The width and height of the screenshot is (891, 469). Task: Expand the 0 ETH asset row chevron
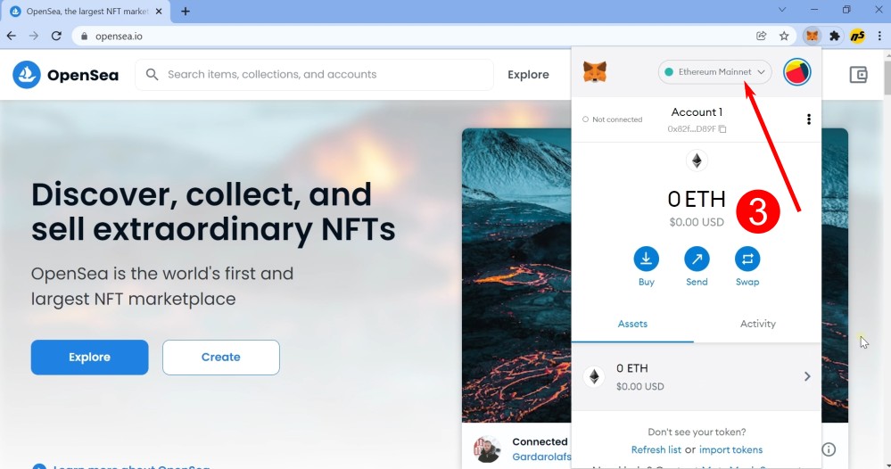click(x=807, y=376)
